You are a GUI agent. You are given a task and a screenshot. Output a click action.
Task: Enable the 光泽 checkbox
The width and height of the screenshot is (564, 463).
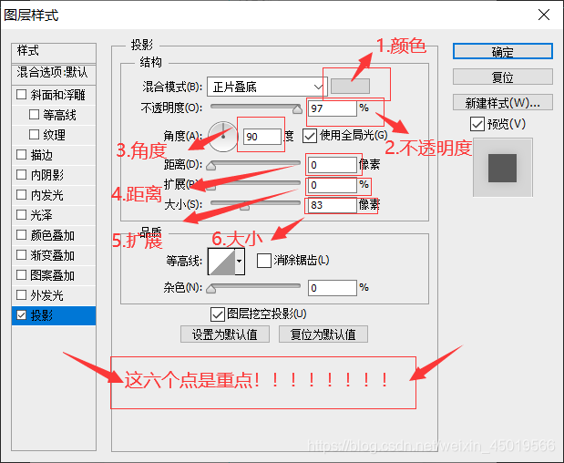22,215
